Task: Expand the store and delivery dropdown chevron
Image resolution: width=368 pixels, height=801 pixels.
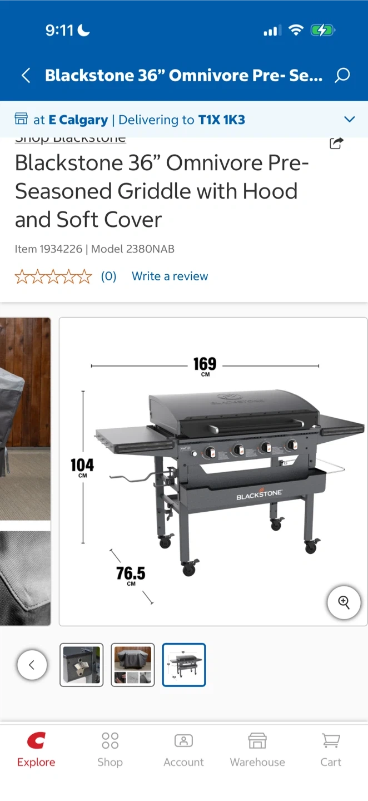Action: [x=349, y=119]
